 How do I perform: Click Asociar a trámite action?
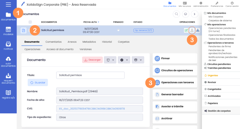click(175, 106)
